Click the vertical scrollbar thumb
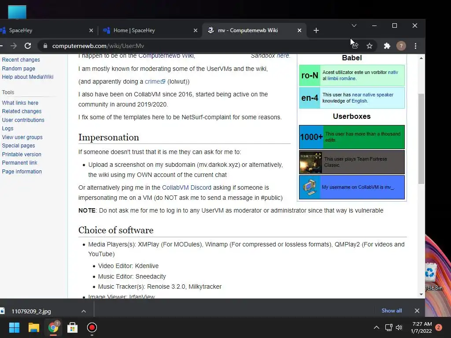The image size is (451, 338). (421, 139)
